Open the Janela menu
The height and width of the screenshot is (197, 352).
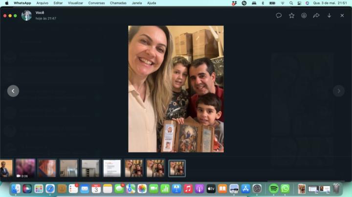[x=137, y=3]
